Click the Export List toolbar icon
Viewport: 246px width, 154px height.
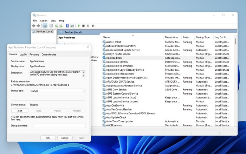(x=61, y=26)
